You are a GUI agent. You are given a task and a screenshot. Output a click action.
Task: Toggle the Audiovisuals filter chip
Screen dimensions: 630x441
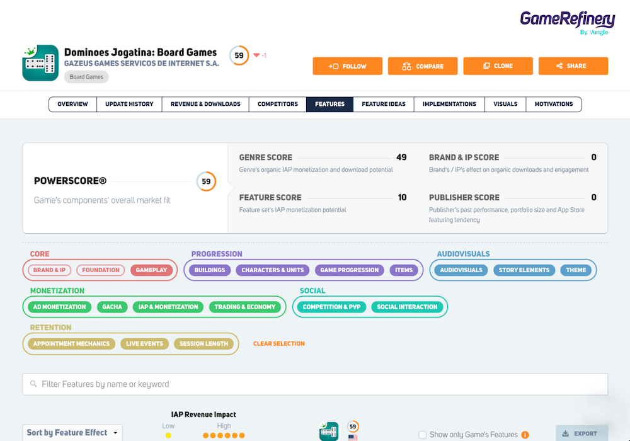tap(461, 270)
